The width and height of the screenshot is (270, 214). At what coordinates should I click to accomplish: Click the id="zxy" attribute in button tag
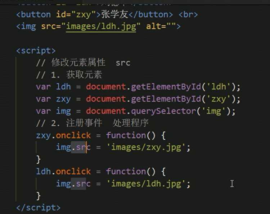tap(76, 14)
